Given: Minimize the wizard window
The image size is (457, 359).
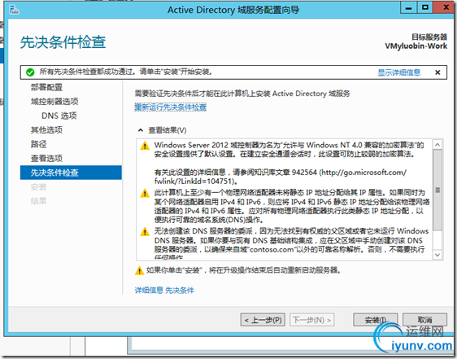Looking at the screenshot, I should point(409,7).
